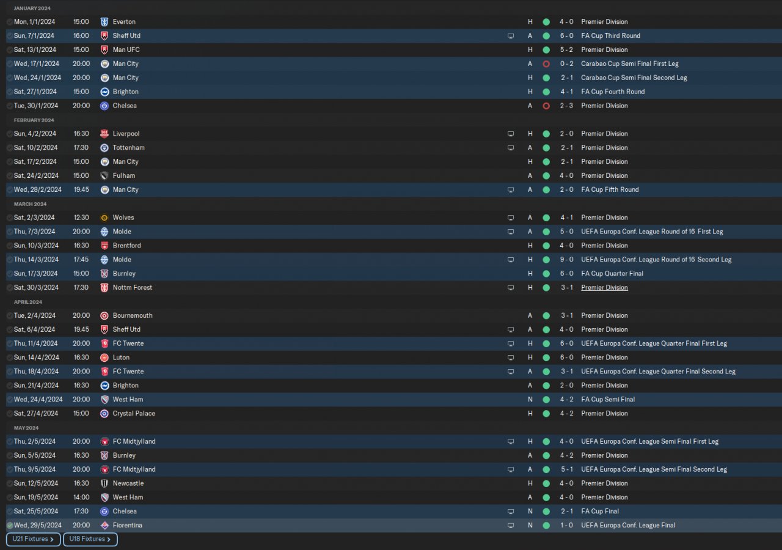The width and height of the screenshot is (782, 550).
Task: Toggle the selection circle on the Newcastle row
Action: [x=10, y=484]
